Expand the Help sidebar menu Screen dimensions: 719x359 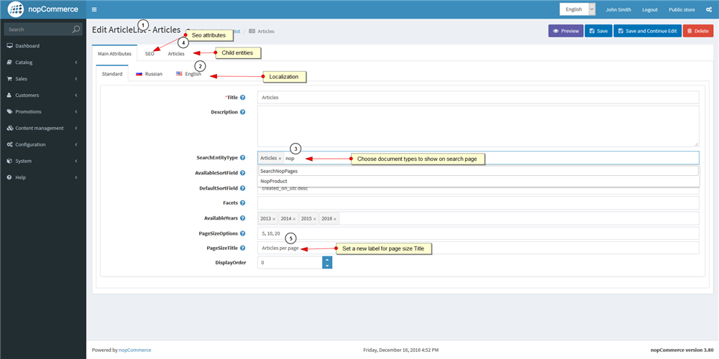point(43,177)
